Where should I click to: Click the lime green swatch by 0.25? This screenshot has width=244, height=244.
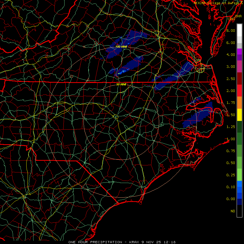[239, 175]
